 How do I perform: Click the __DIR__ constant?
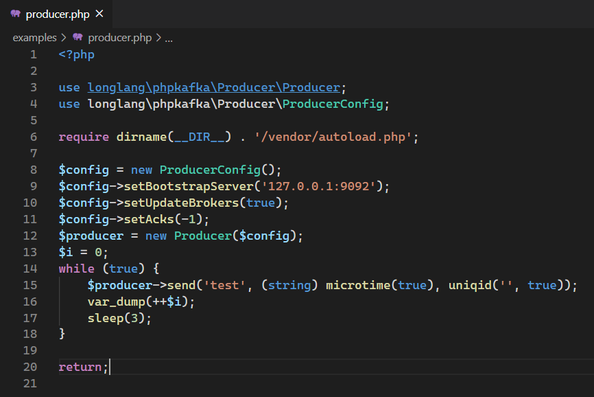point(200,137)
